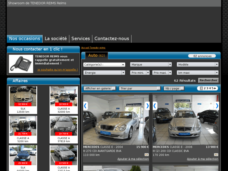Select the Auto (62) tab
Viewport: 228px width, 171px height.
tap(97, 56)
